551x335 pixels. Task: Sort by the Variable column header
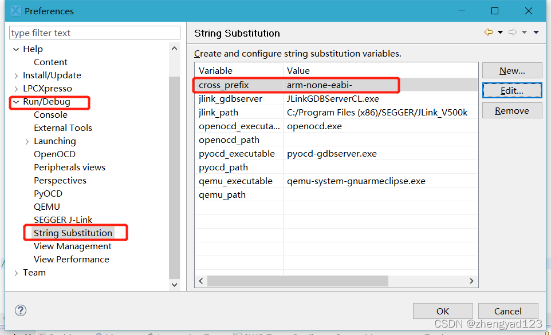coord(239,71)
